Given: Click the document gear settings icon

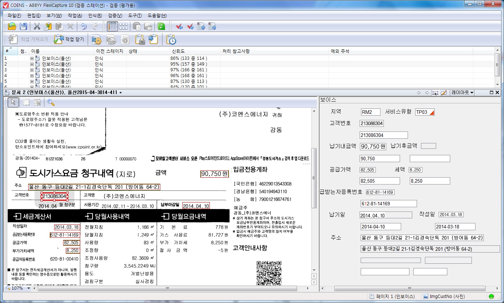Looking at the screenshot, I should 96,39.
